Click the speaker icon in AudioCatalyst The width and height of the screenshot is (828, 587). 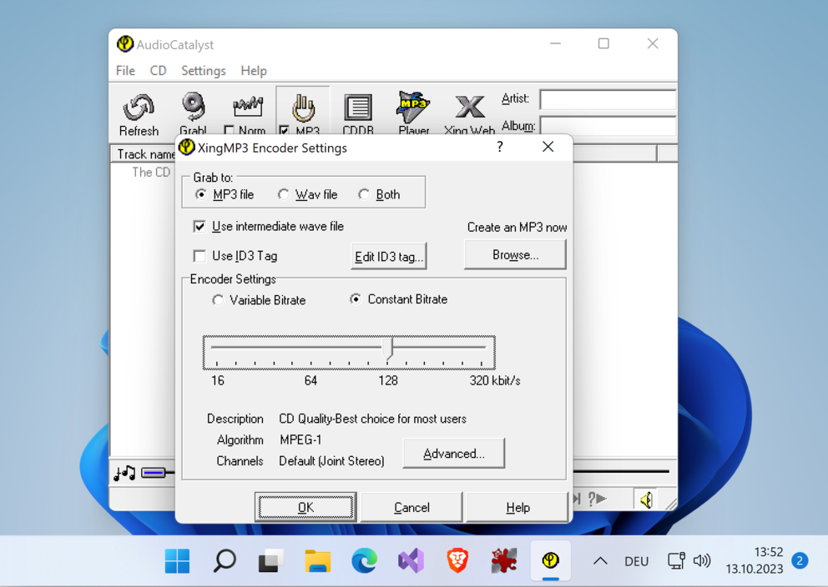pos(646,499)
